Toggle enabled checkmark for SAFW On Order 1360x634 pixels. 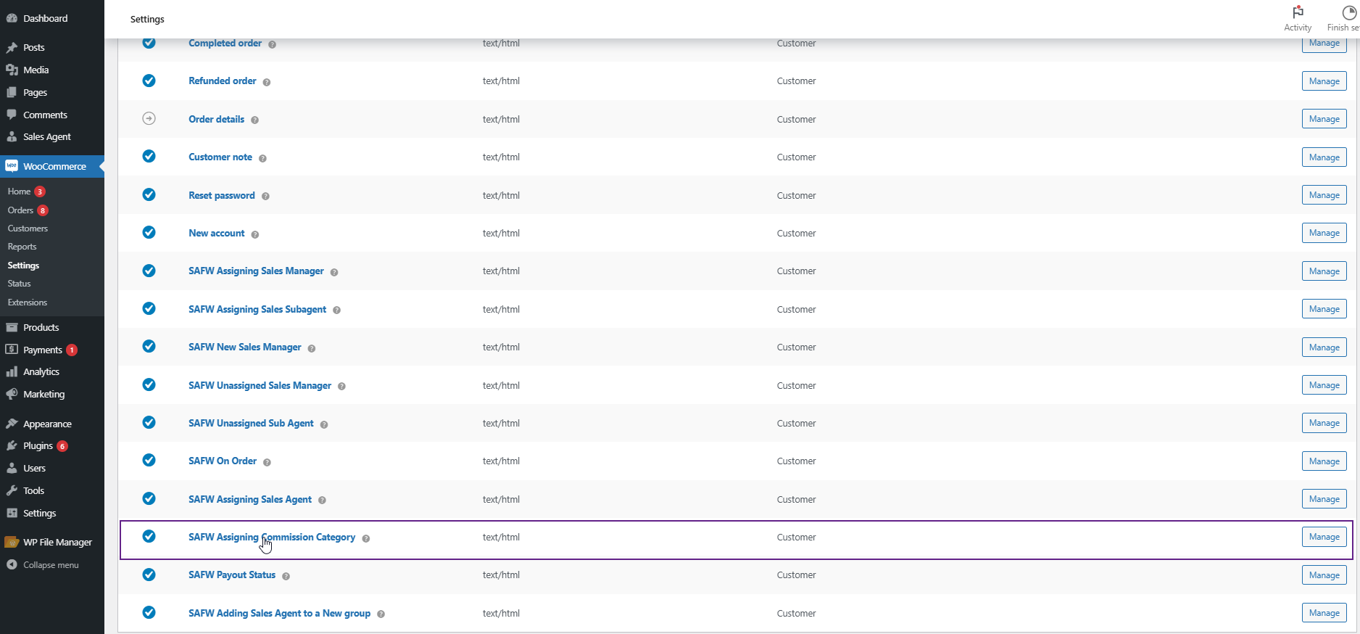(149, 460)
